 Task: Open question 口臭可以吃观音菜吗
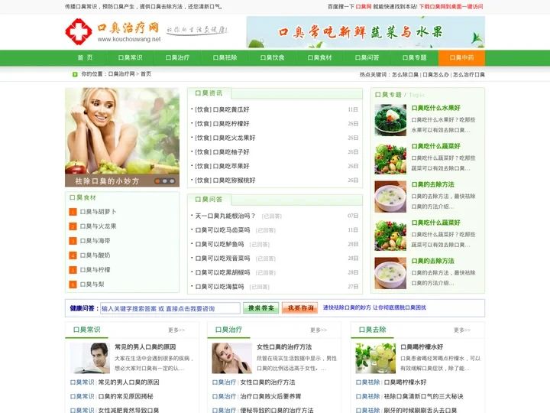tap(222, 259)
